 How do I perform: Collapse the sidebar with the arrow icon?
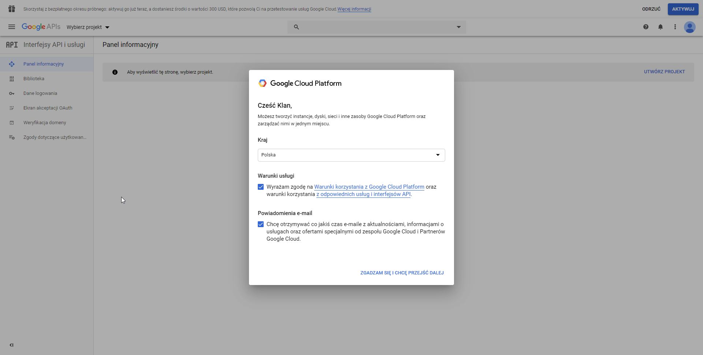[x=12, y=345]
